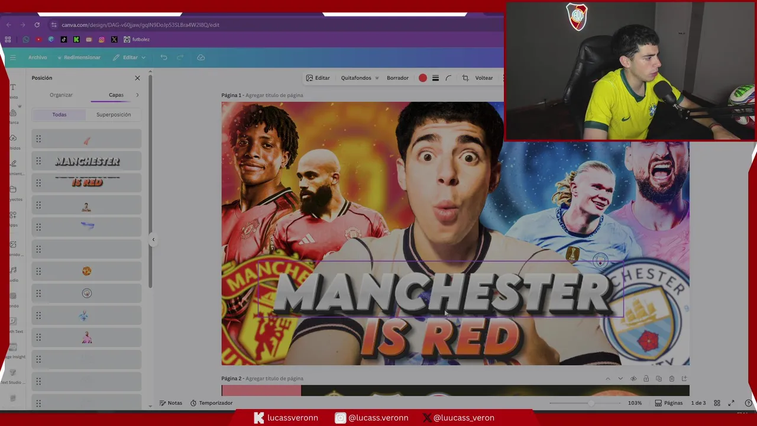Image resolution: width=757 pixels, height=426 pixels.
Task: Select the MANCHESTER text layer
Action: [86, 161]
